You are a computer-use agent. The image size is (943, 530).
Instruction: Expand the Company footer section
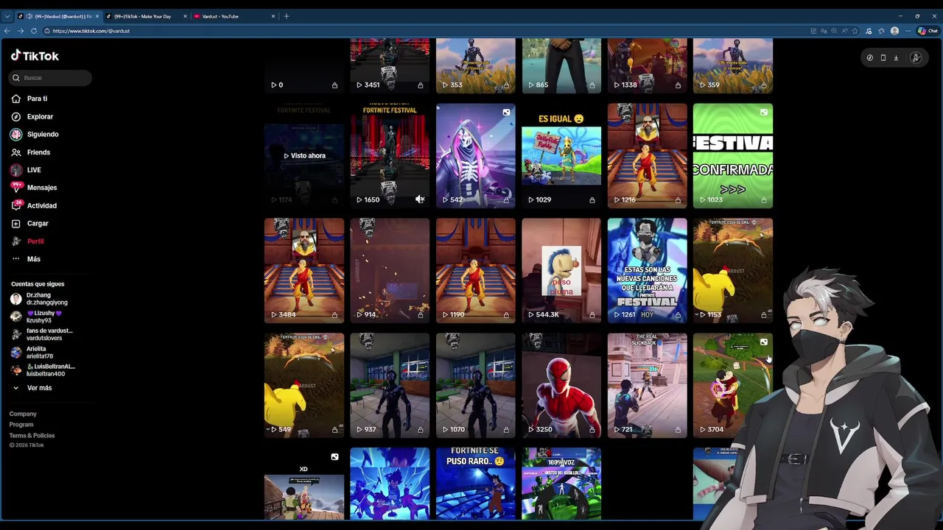pyautogui.click(x=23, y=414)
